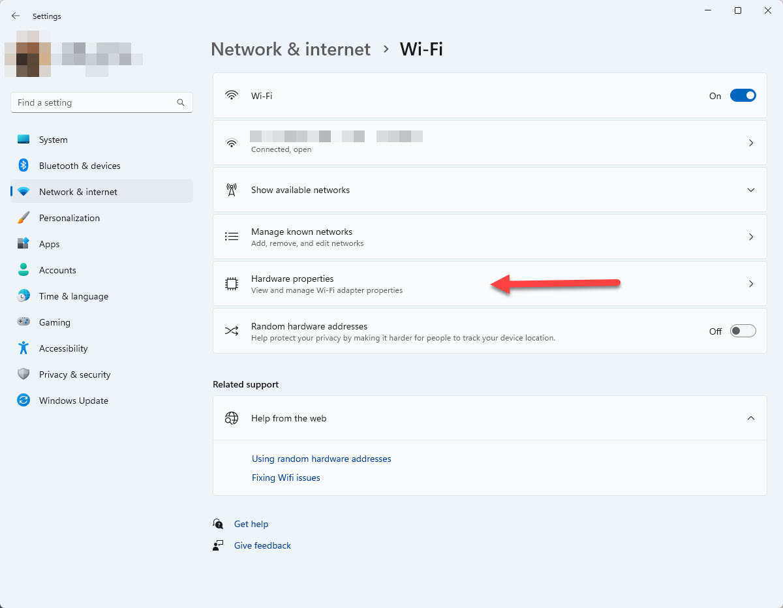The image size is (783, 608).
Task: Open Manage known networks
Action: 489,237
